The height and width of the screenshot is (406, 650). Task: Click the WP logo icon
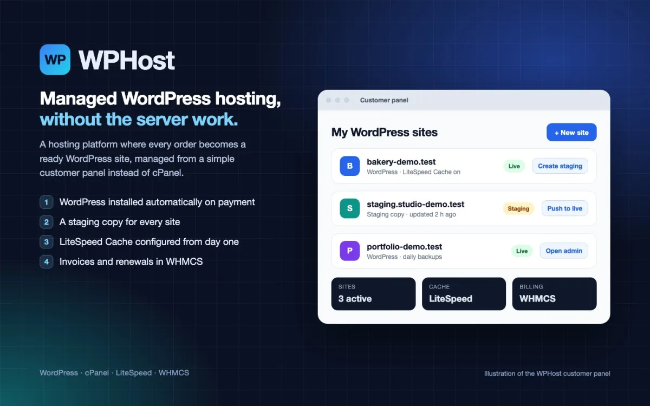[55, 60]
